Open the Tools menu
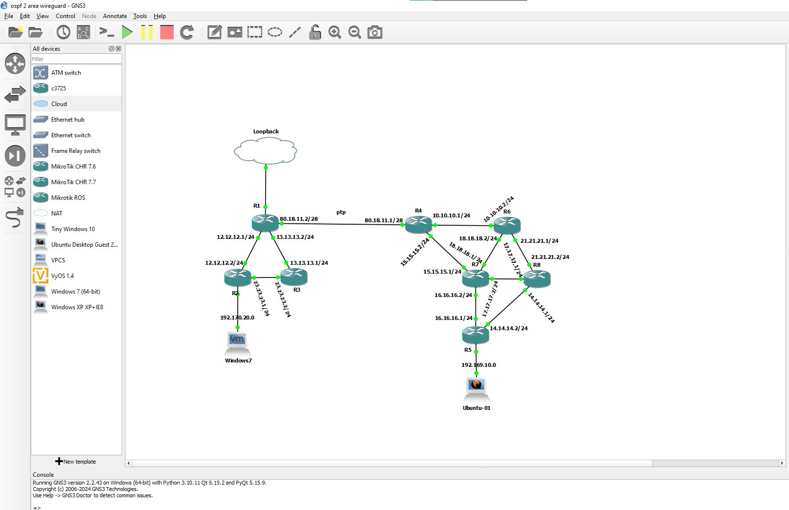789x510 pixels. click(x=140, y=16)
